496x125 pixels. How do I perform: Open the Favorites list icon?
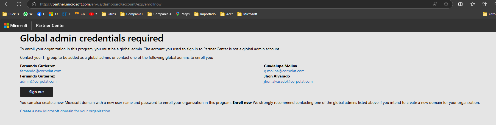pos(473,4)
